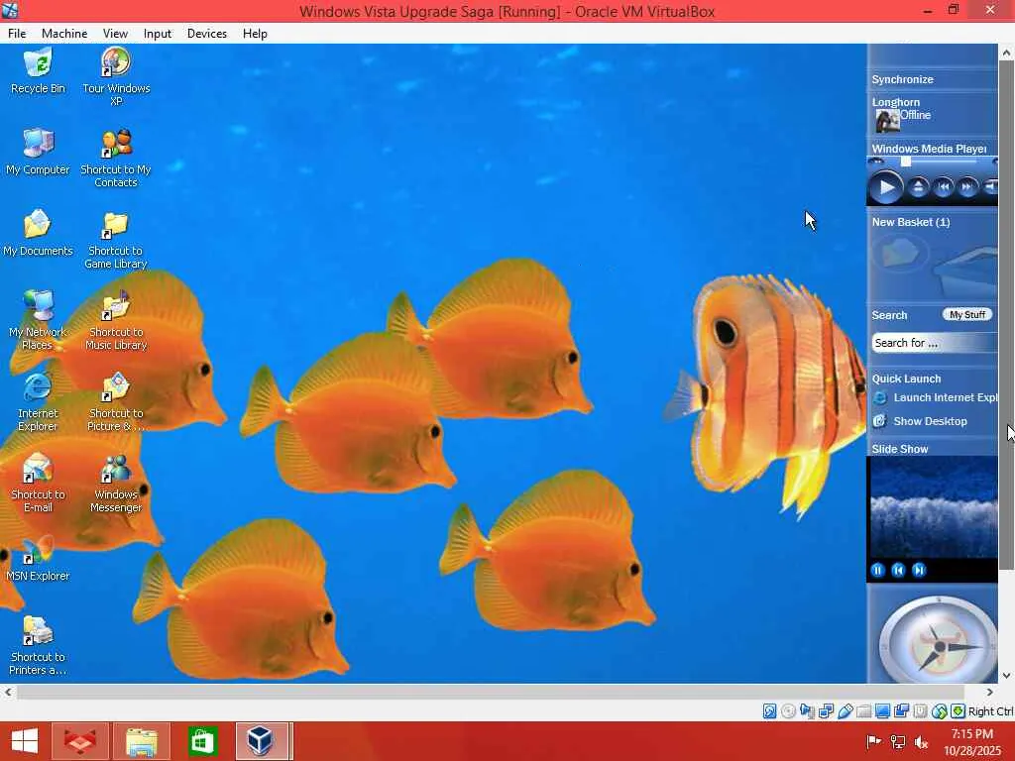Click the host taskbar clock and date
The width and height of the screenshot is (1015, 761).
(972, 741)
